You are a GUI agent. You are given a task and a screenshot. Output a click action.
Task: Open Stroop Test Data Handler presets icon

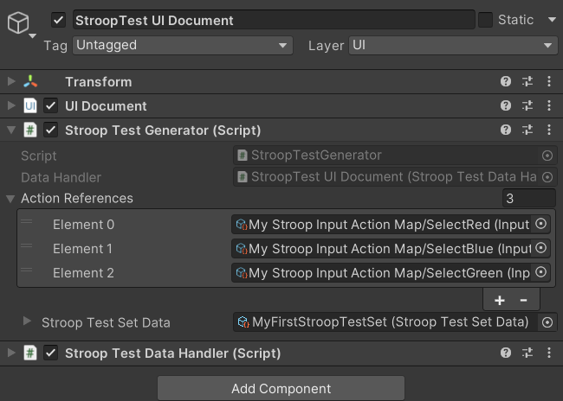(x=527, y=353)
